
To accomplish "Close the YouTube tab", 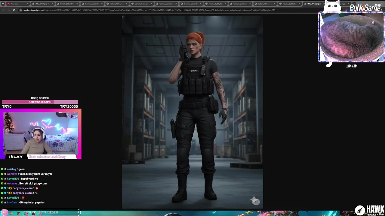I will coord(27,4).
